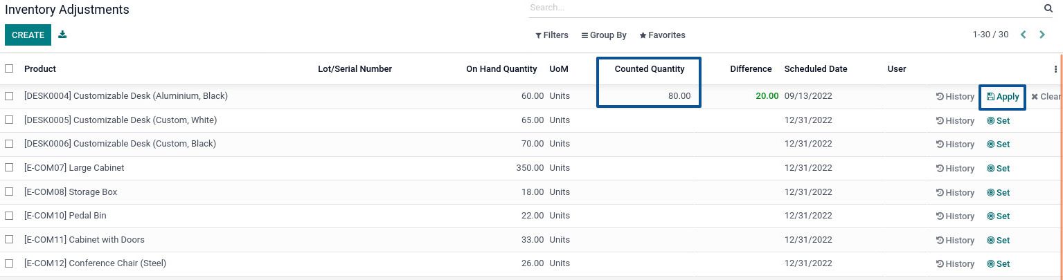This screenshot has width=1063, height=280.
Task: Open the Favorites dropdown
Action: [662, 35]
